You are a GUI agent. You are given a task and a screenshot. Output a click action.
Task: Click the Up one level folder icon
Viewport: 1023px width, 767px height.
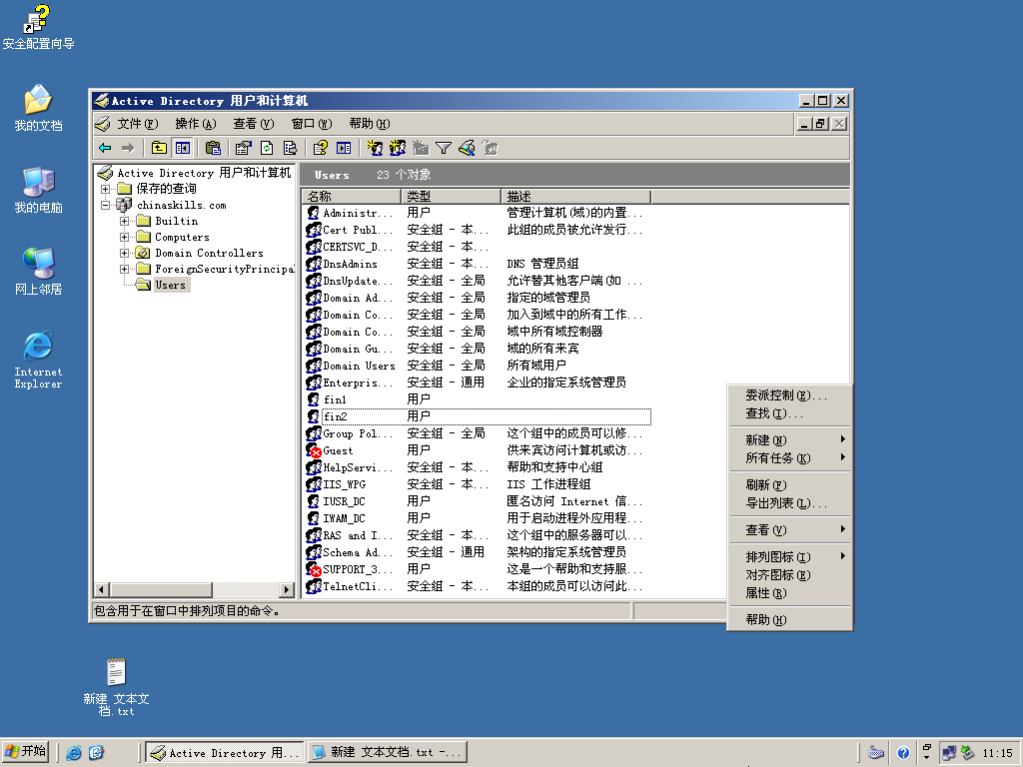tap(159, 148)
